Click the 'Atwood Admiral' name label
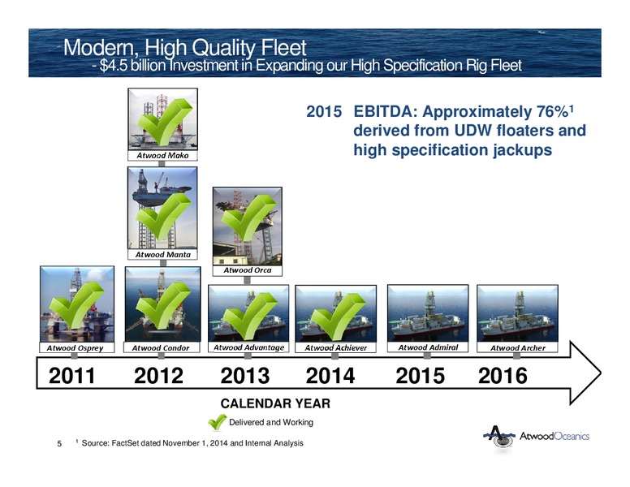The width and height of the screenshot is (630, 487). click(x=428, y=347)
